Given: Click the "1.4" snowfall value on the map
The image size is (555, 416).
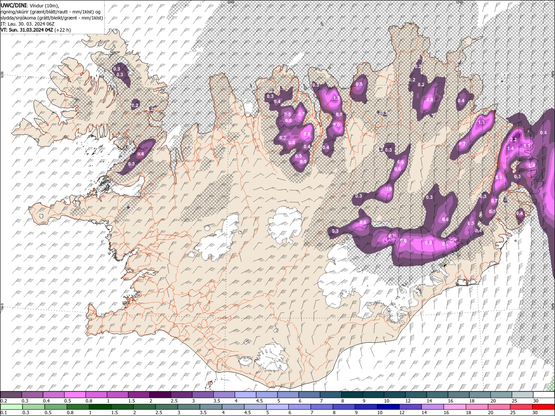Looking at the screenshot, I should point(510,149).
